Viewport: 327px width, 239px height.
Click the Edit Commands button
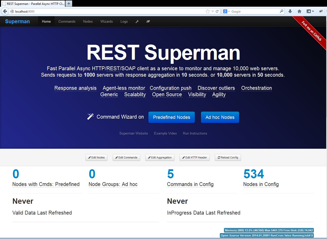click(x=126, y=157)
